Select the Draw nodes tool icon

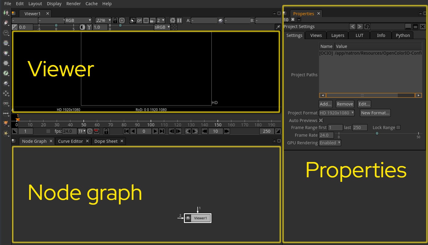[6, 23]
